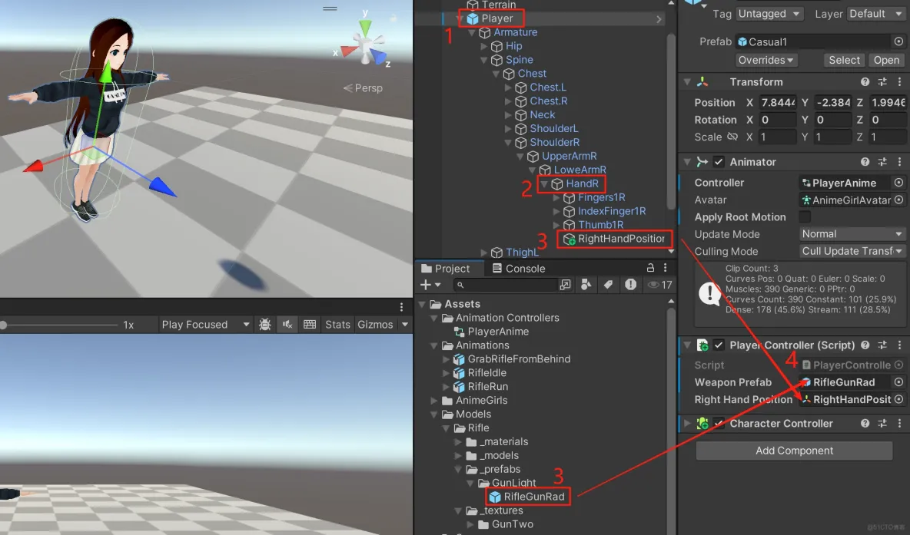This screenshot has height=535, width=910.
Task: Click the Search by Label tag icon
Action: click(x=608, y=285)
